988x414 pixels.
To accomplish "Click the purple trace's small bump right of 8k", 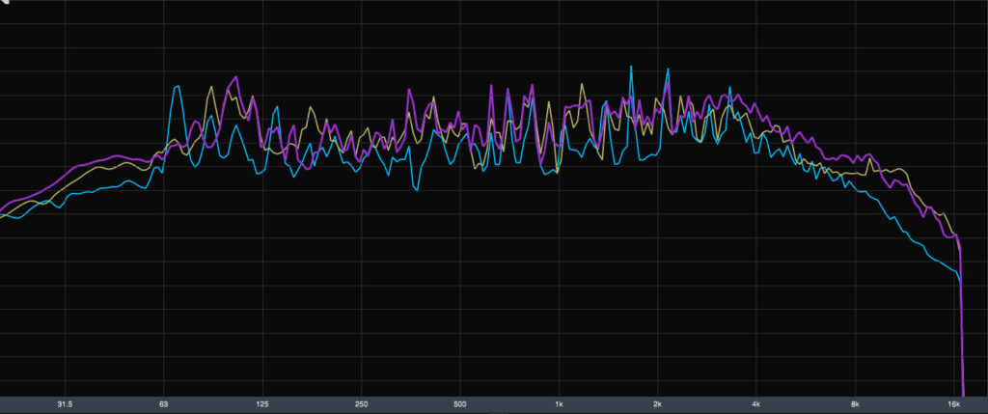I will click(870, 154).
